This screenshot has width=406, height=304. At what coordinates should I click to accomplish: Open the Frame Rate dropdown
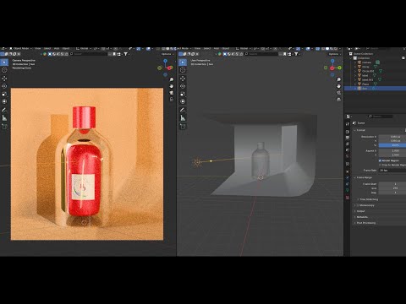(x=392, y=171)
